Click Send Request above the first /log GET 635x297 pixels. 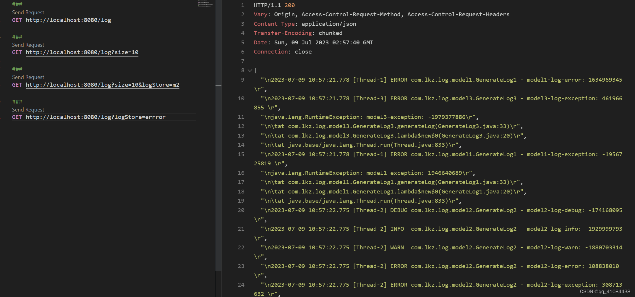pyautogui.click(x=28, y=12)
